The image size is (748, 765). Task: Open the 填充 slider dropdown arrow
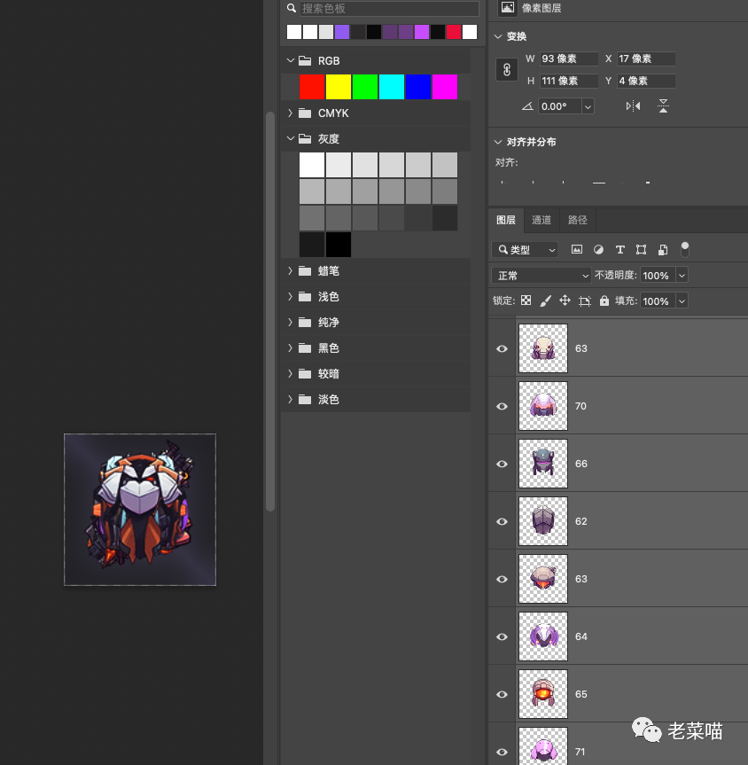(682, 301)
